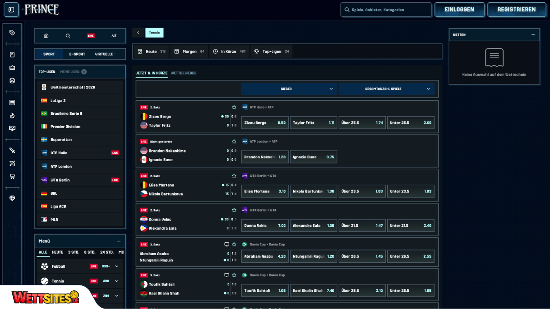Select the 24 Std. time filter

tap(107, 252)
